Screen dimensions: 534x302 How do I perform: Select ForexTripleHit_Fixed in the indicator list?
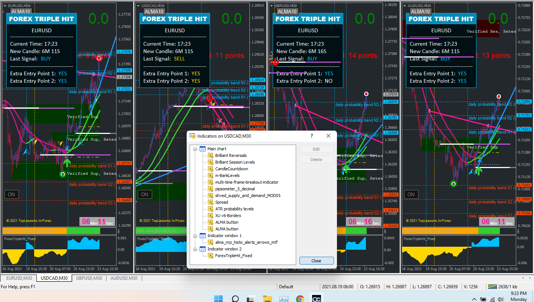click(234, 256)
